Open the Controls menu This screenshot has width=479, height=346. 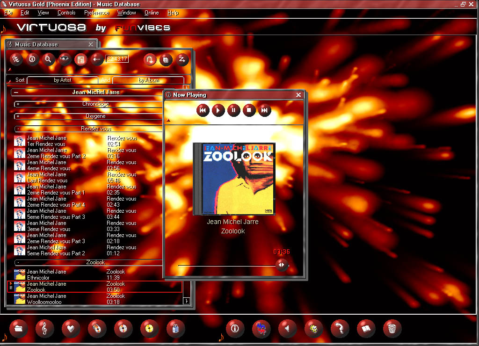[x=66, y=13]
